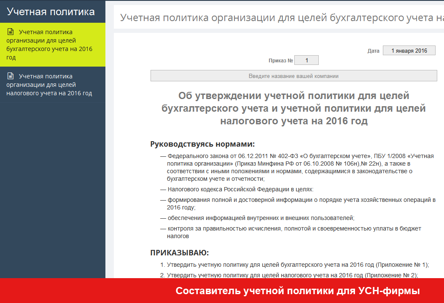Click line обеспечения информацией внутренних и внешних пользователей

pyautogui.click(x=257, y=218)
